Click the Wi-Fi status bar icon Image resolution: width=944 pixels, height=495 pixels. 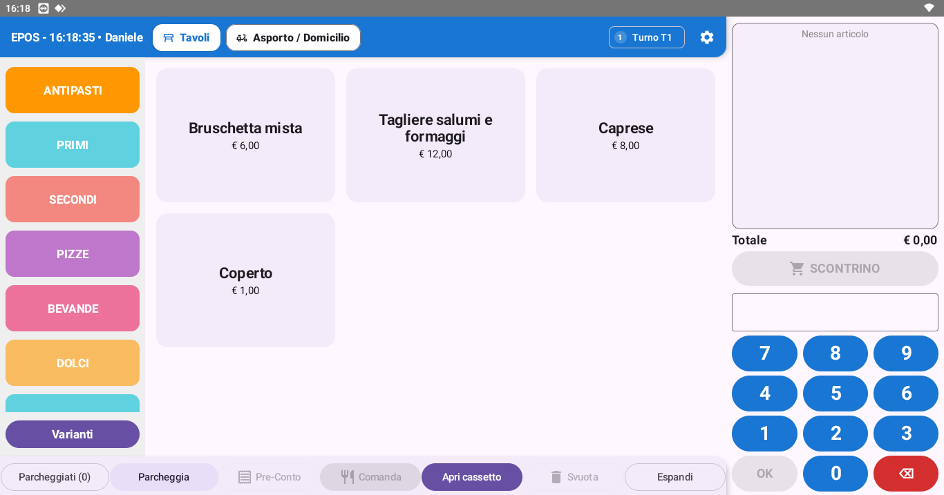pyautogui.click(x=929, y=8)
